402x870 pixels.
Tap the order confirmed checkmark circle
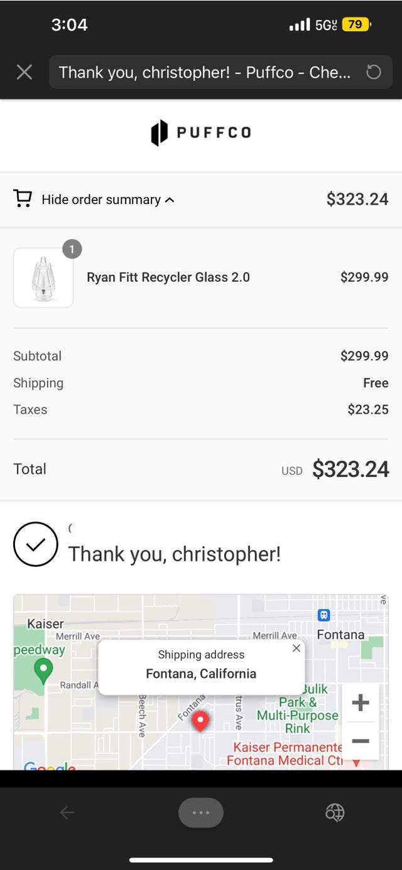coord(35,544)
